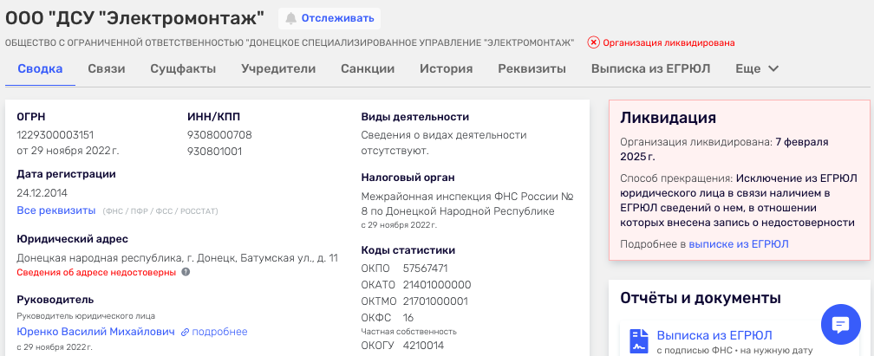This screenshot has height=356, width=874.
Task: Open the Связи tab
Action: (x=107, y=69)
